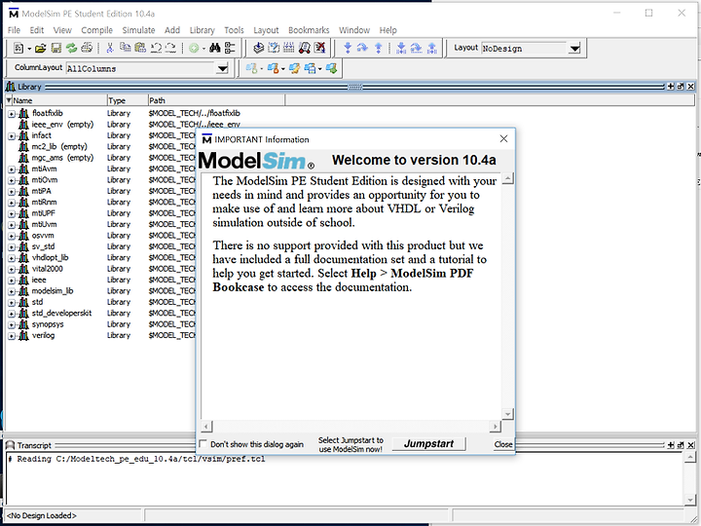Click the Compile toolbar icon

258,48
